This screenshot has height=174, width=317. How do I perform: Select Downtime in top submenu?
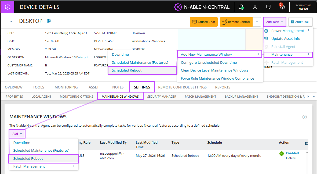tap(120, 55)
